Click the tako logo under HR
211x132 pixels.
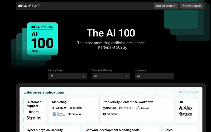click(x=186, y=114)
